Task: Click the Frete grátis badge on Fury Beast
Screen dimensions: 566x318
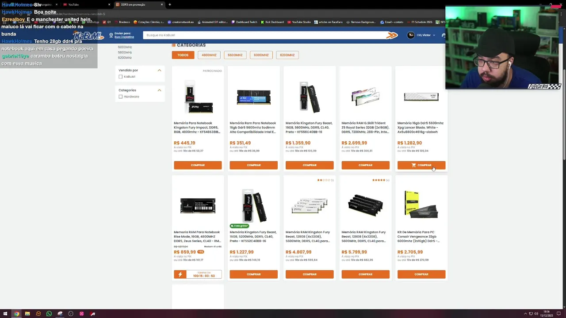Action: click(239, 226)
